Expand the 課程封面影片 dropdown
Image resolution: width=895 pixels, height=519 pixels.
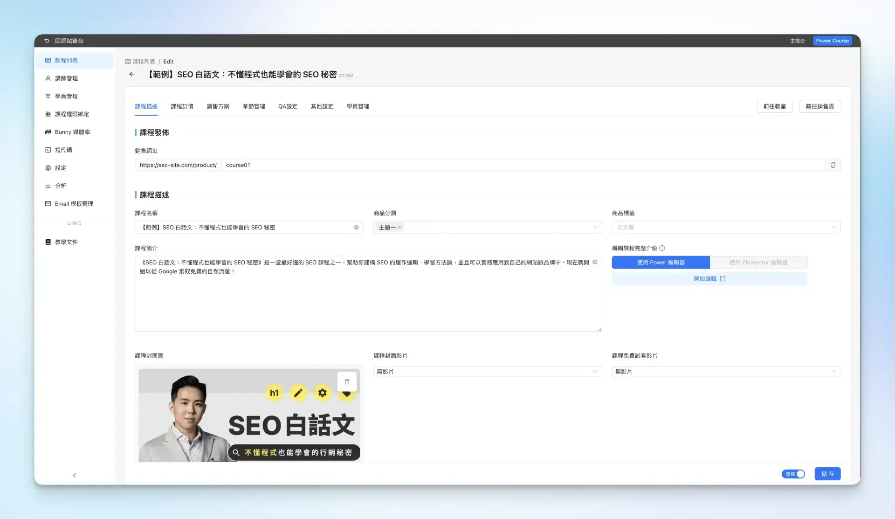coord(487,372)
